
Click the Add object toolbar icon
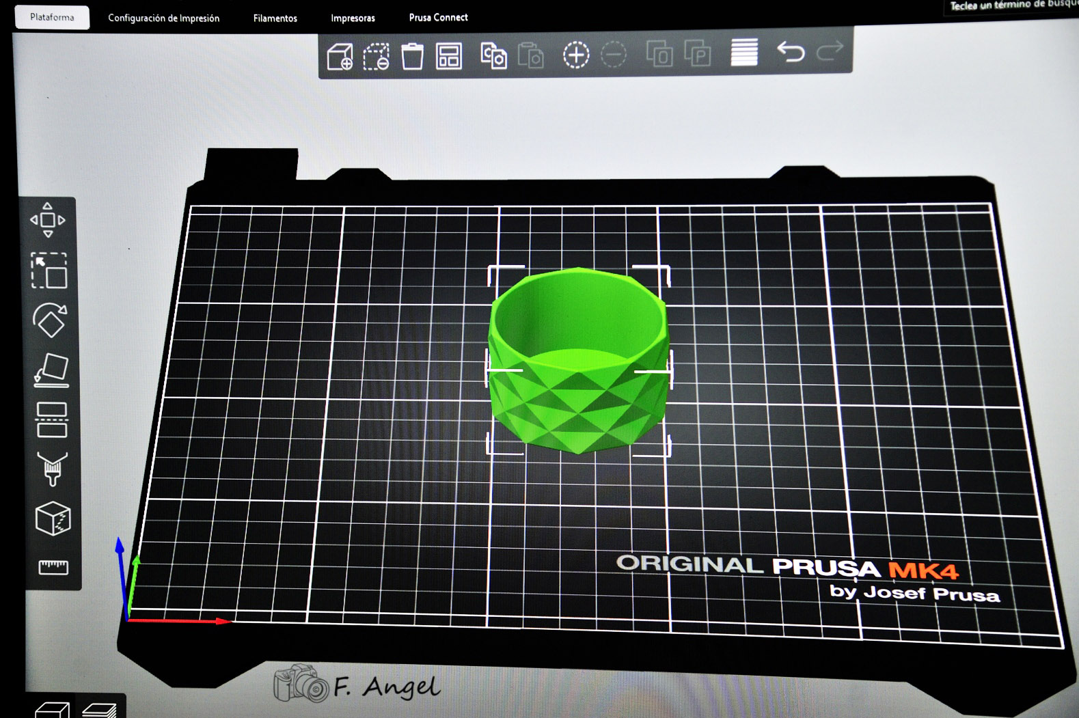(340, 56)
